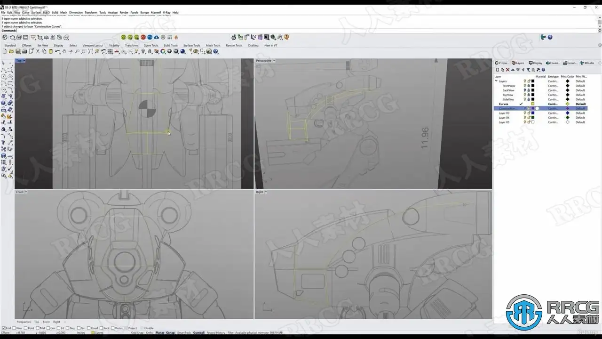This screenshot has height=339, width=602.
Task: Switch to Curve Tools toolbar tab
Action: 151,46
